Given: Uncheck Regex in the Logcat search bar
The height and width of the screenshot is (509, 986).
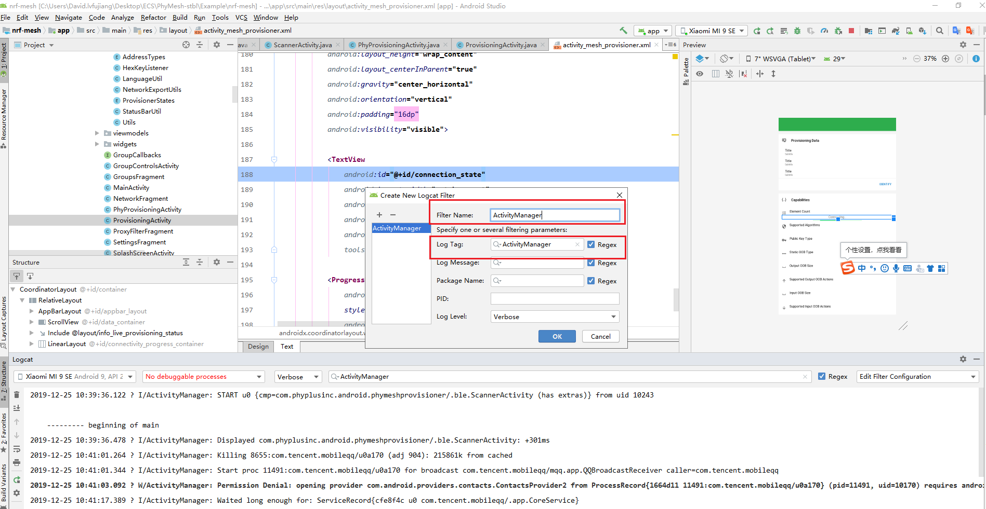Looking at the screenshot, I should [x=823, y=376].
